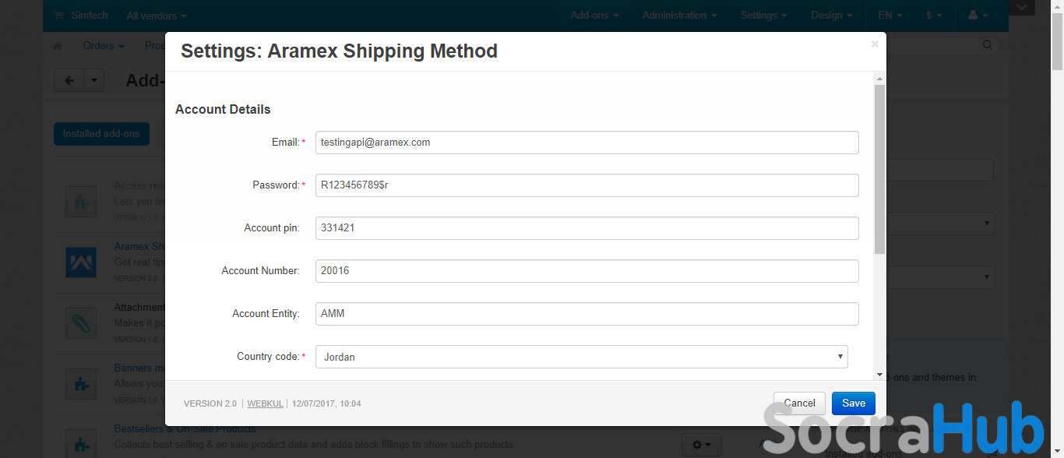Screen dimensions: 1064x458
Task: Open the All vendors dropdown
Action: (x=157, y=16)
